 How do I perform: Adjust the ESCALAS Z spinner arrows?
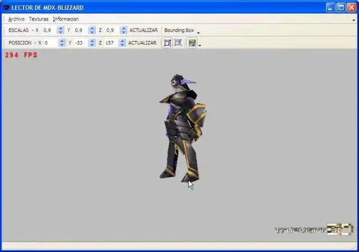(123, 30)
